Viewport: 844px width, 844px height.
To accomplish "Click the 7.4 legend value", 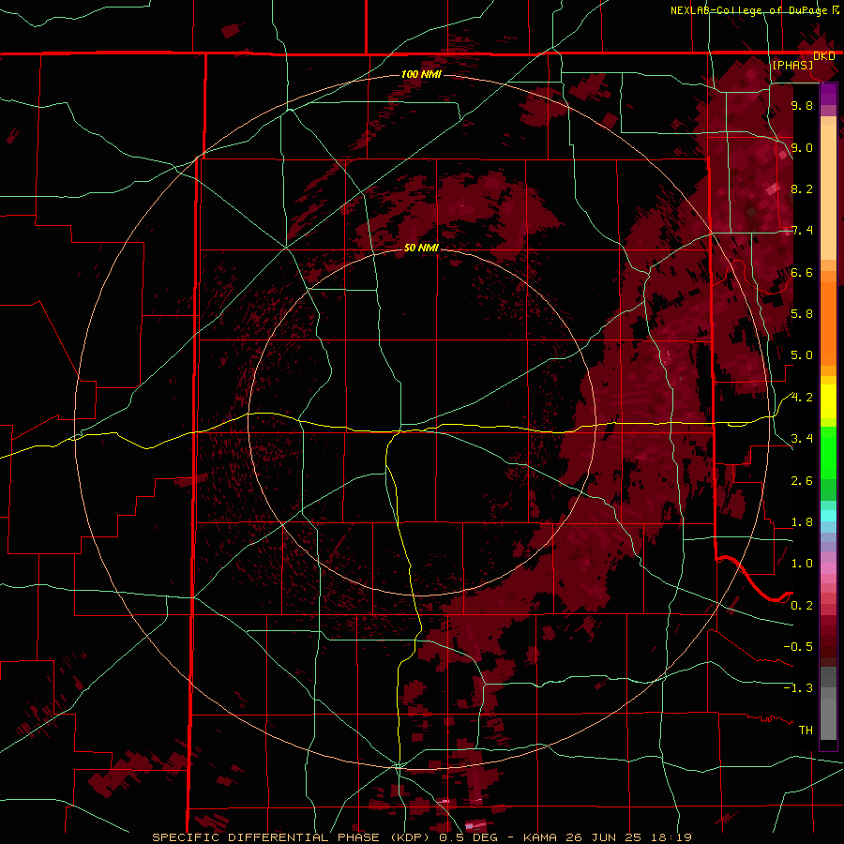I will click(802, 231).
